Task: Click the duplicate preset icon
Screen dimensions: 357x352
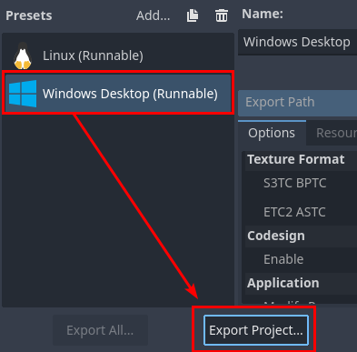Action: coord(193,15)
